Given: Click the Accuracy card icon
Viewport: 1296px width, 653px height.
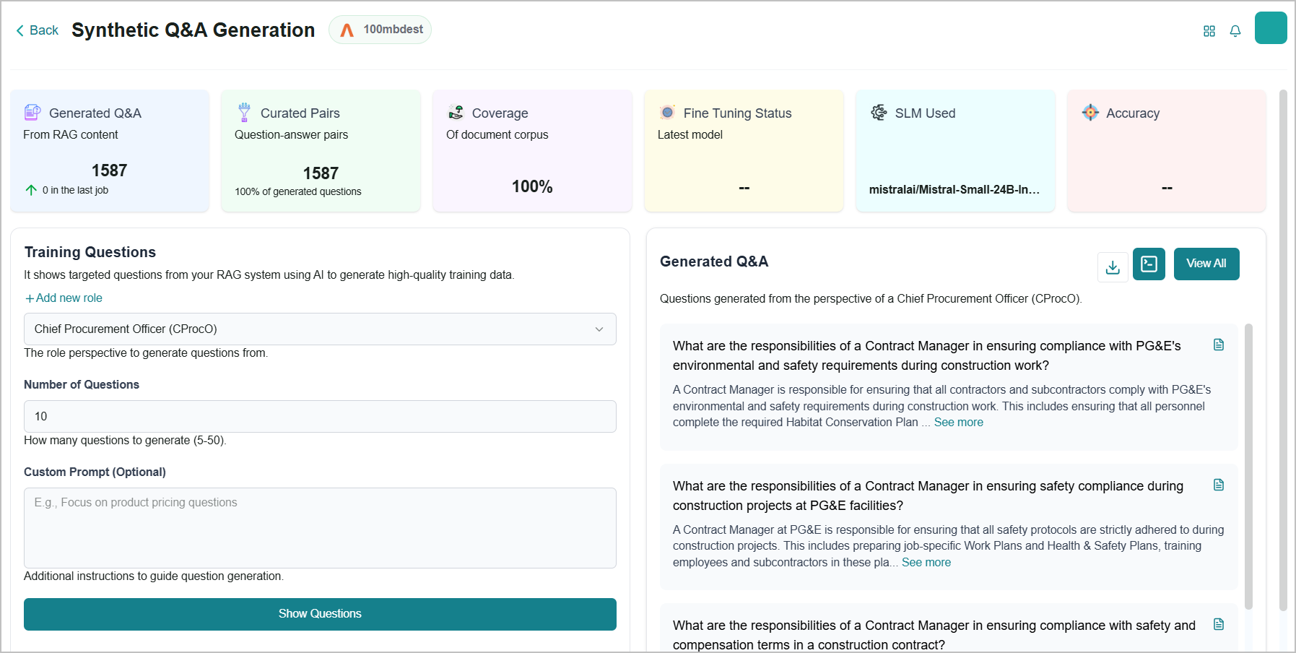Looking at the screenshot, I should (1090, 112).
